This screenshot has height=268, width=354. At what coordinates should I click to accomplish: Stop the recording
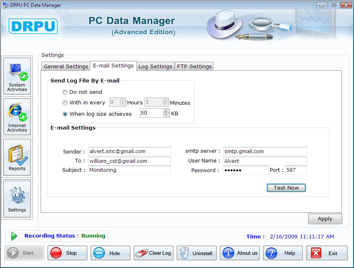(67, 253)
